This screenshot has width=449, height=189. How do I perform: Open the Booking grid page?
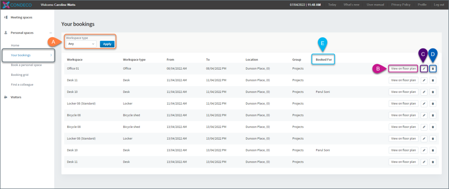(19, 75)
